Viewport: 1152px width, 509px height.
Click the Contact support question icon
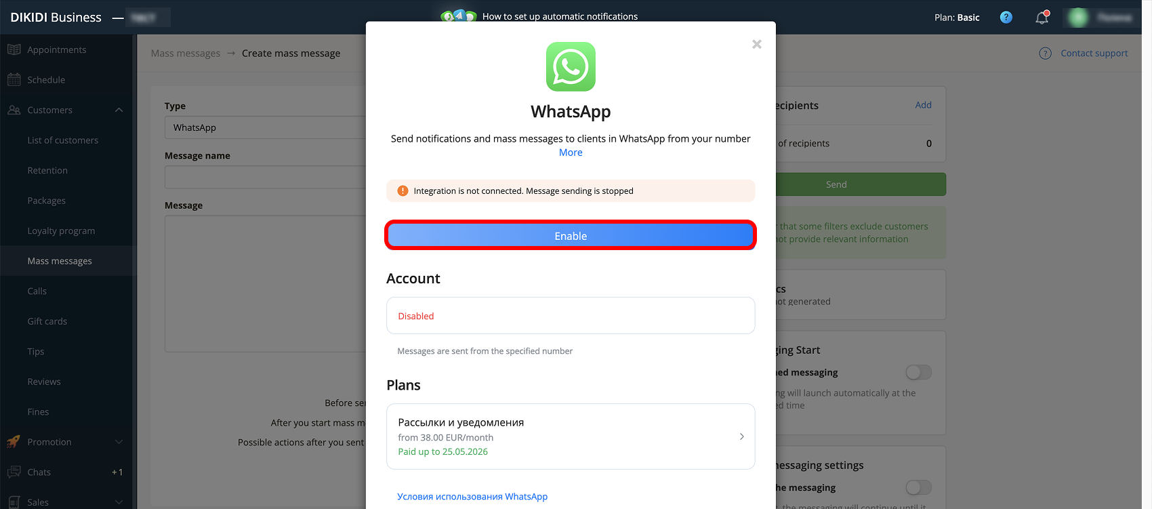(x=1046, y=53)
